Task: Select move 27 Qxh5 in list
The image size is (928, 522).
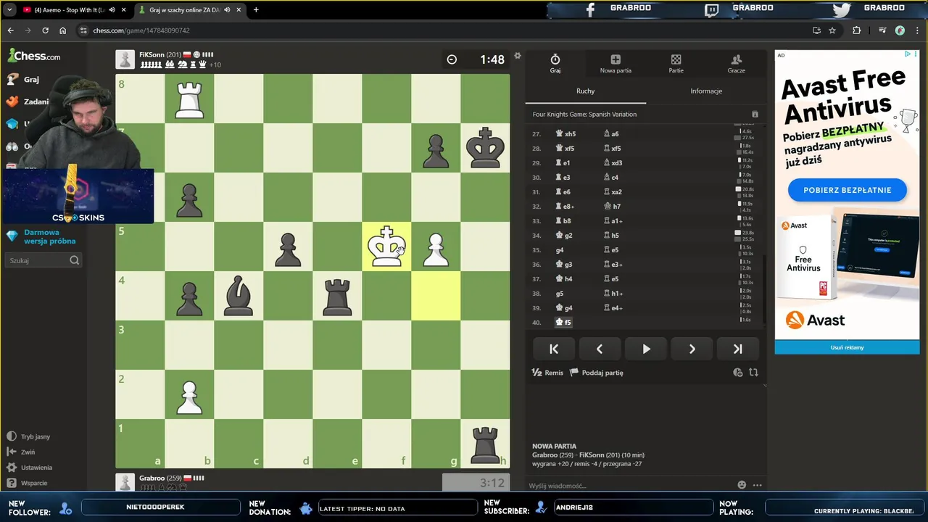Action: [565, 134]
